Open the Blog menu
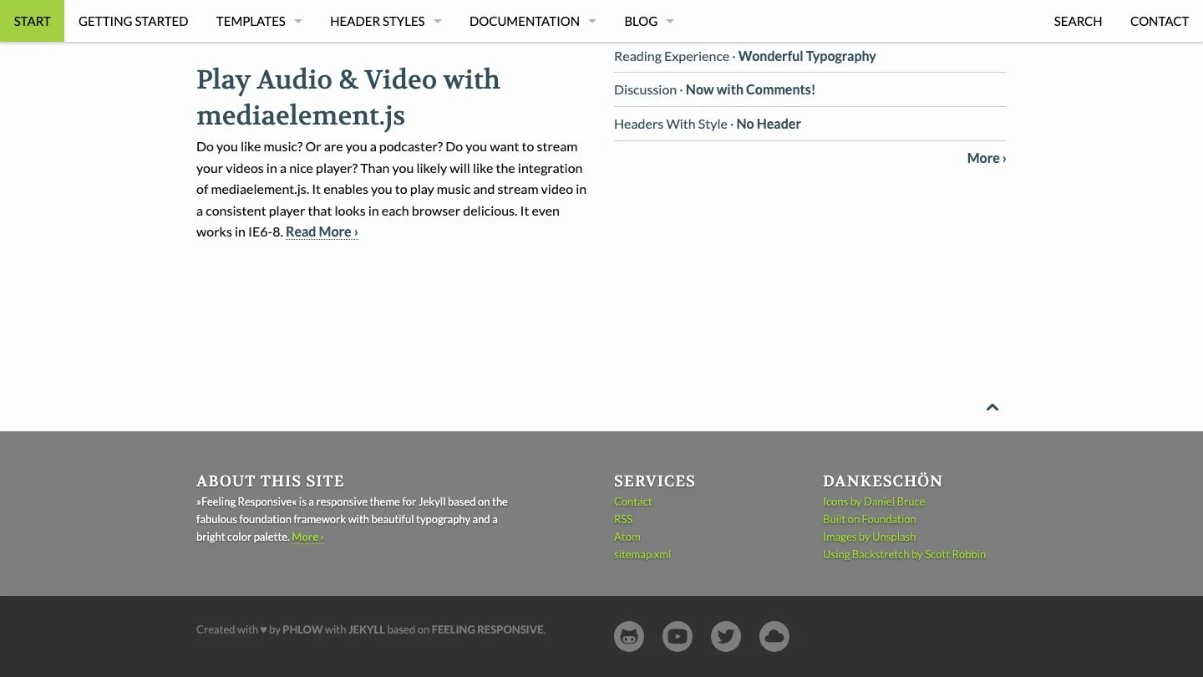 pyautogui.click(x=641, y=21)
